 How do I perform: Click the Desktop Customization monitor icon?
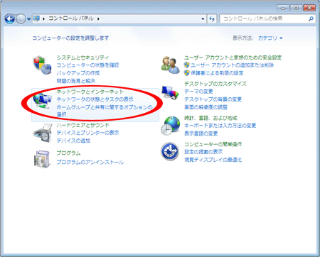170,93
